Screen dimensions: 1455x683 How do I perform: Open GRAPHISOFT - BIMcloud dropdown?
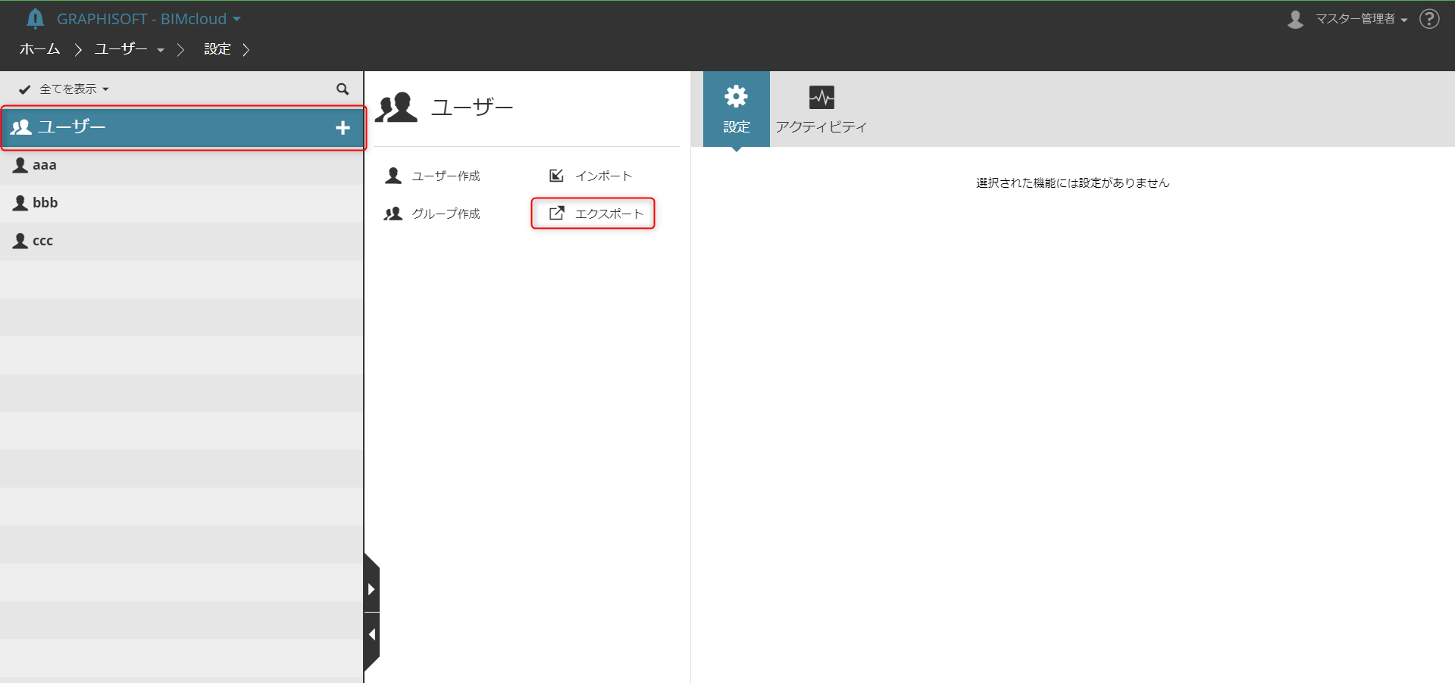(x=149, y=19)
